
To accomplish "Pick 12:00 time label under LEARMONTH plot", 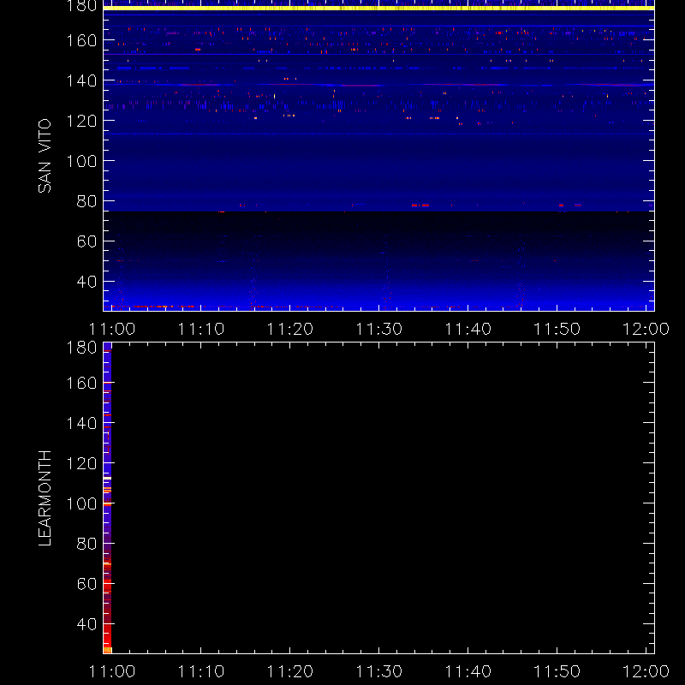I will point(646,671).
